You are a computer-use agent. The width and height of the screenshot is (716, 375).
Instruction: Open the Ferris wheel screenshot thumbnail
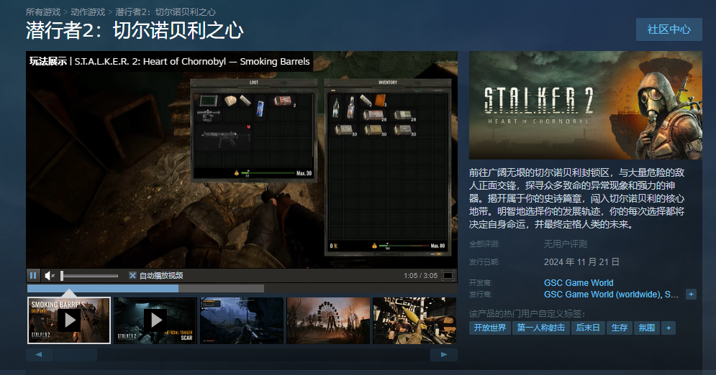[327, 320]
